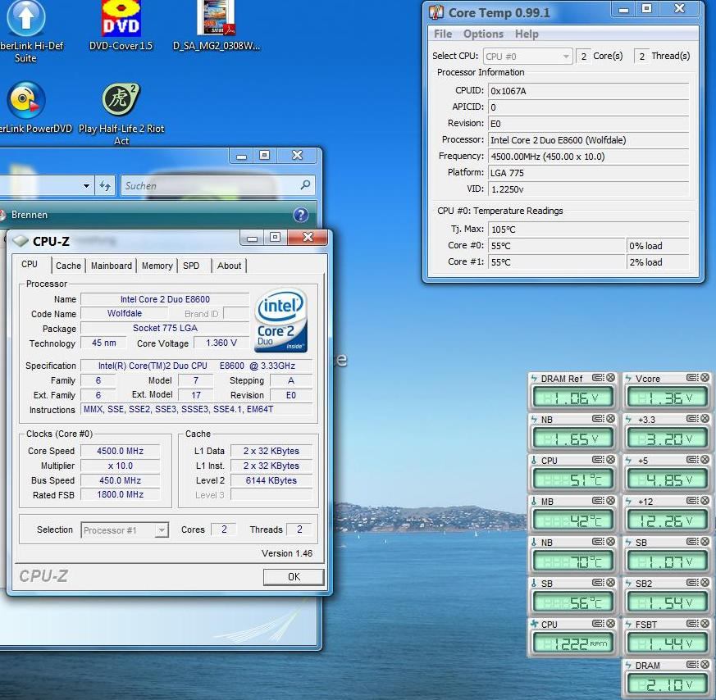Viewport: 716px width, 700px height.
Task: Close the DRAM 2.10 V widget
Action: tap(705, 665)
